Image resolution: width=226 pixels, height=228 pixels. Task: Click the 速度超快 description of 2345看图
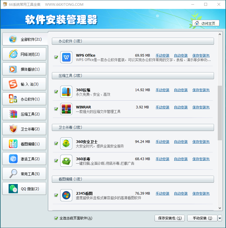(x=108, y=198)
